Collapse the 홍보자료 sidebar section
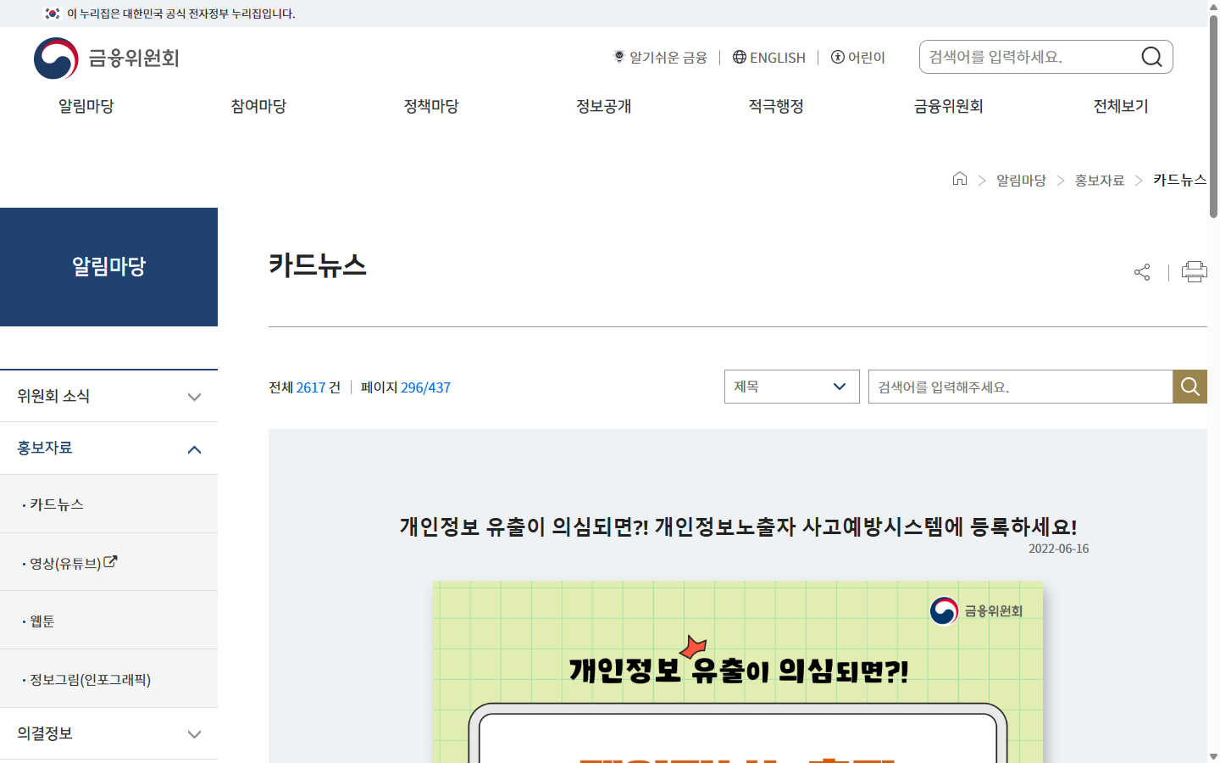This screenshot has height=763, width=1220. 108,448
